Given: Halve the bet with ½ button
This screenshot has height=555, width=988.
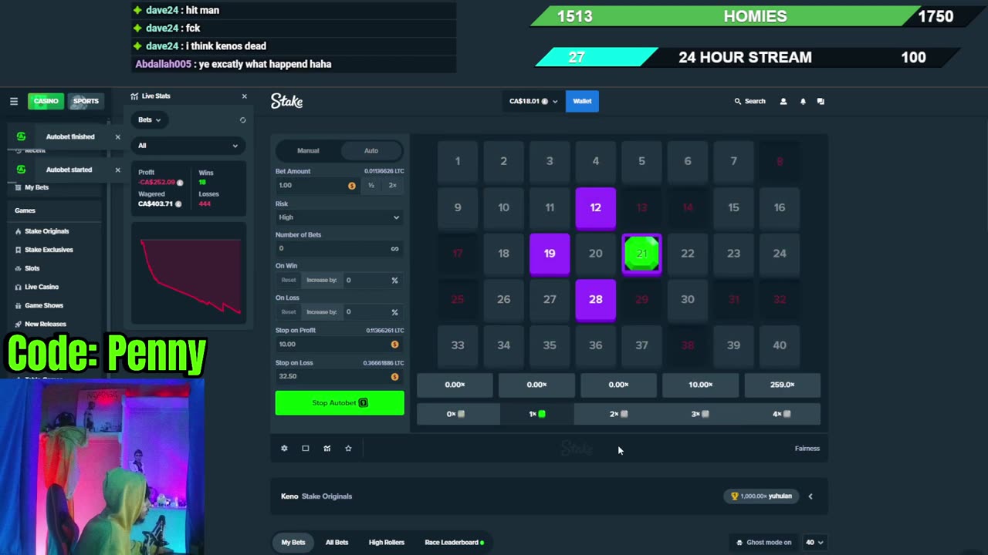Looking at the screenshot, I should click(371, 185).
